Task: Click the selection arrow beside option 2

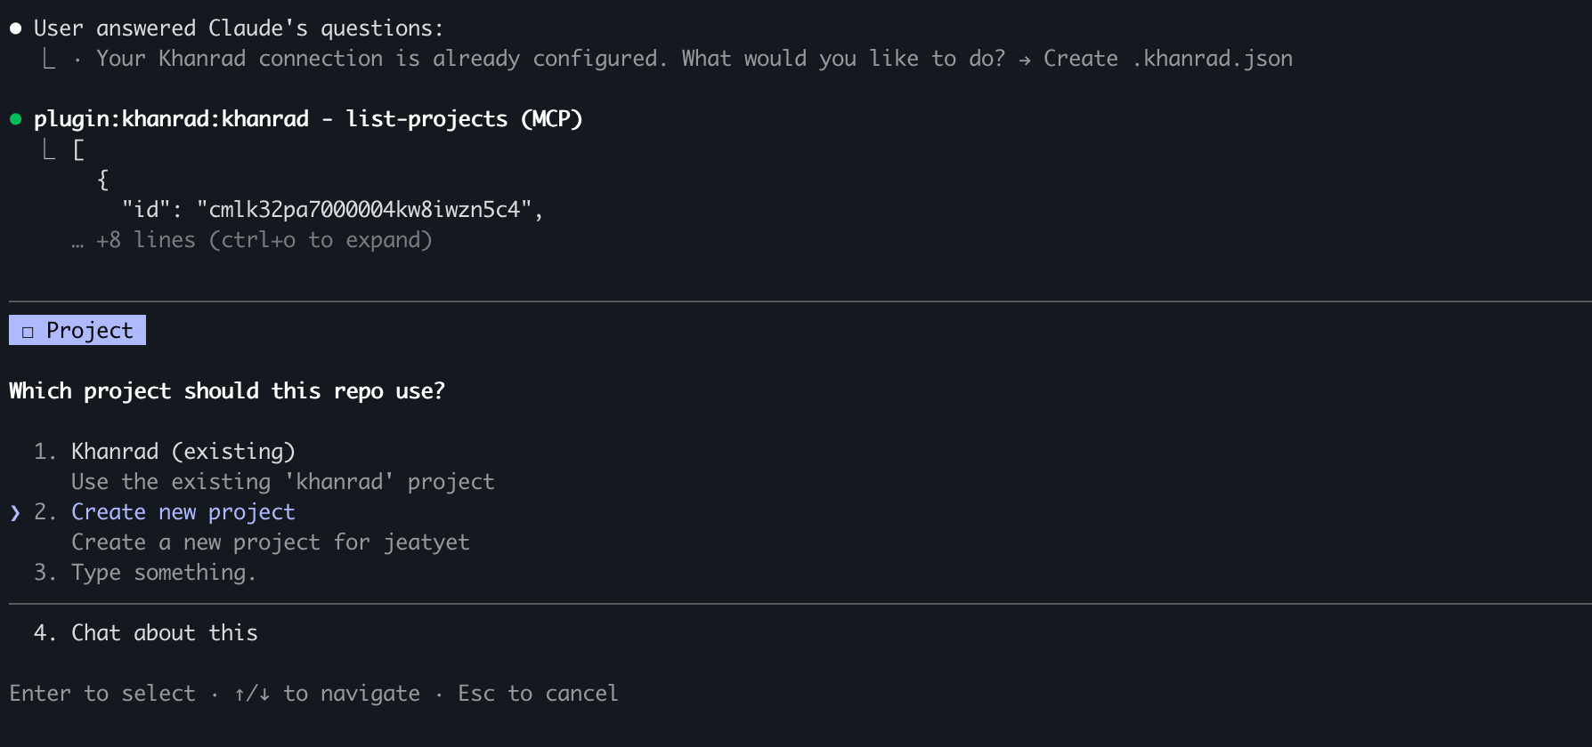Action: coord(15,512)
